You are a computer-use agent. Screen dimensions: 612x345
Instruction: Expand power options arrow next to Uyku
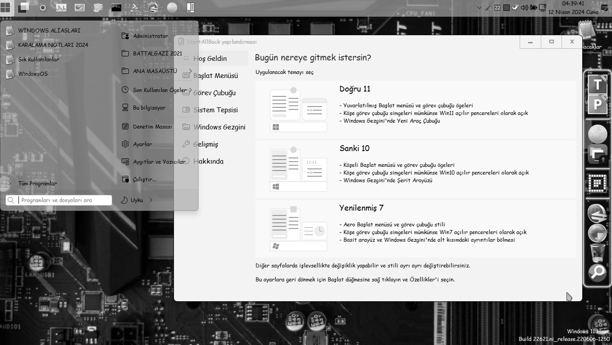(x=151, y=200)
